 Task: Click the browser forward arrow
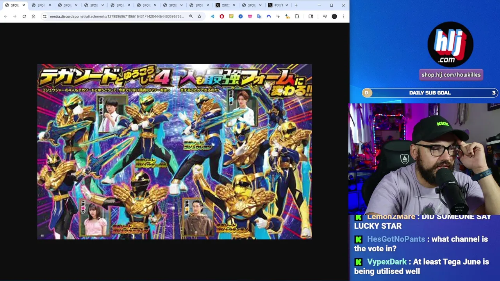15,16
